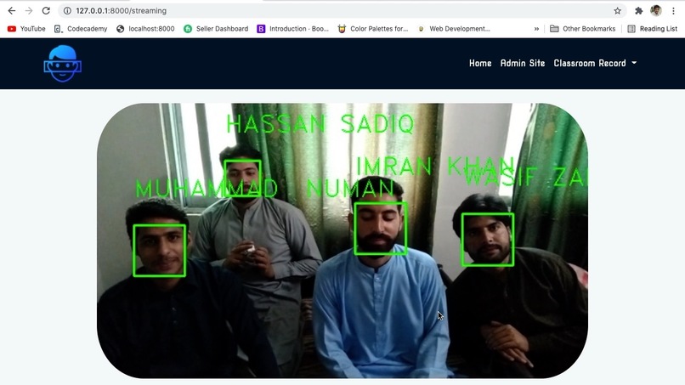Expand the Classroom Record dropdown
685x385 pixels.
point(595,64)
